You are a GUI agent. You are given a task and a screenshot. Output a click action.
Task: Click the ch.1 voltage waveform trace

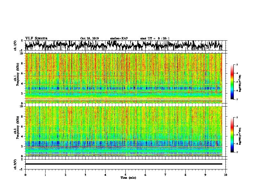click(124, 45)
